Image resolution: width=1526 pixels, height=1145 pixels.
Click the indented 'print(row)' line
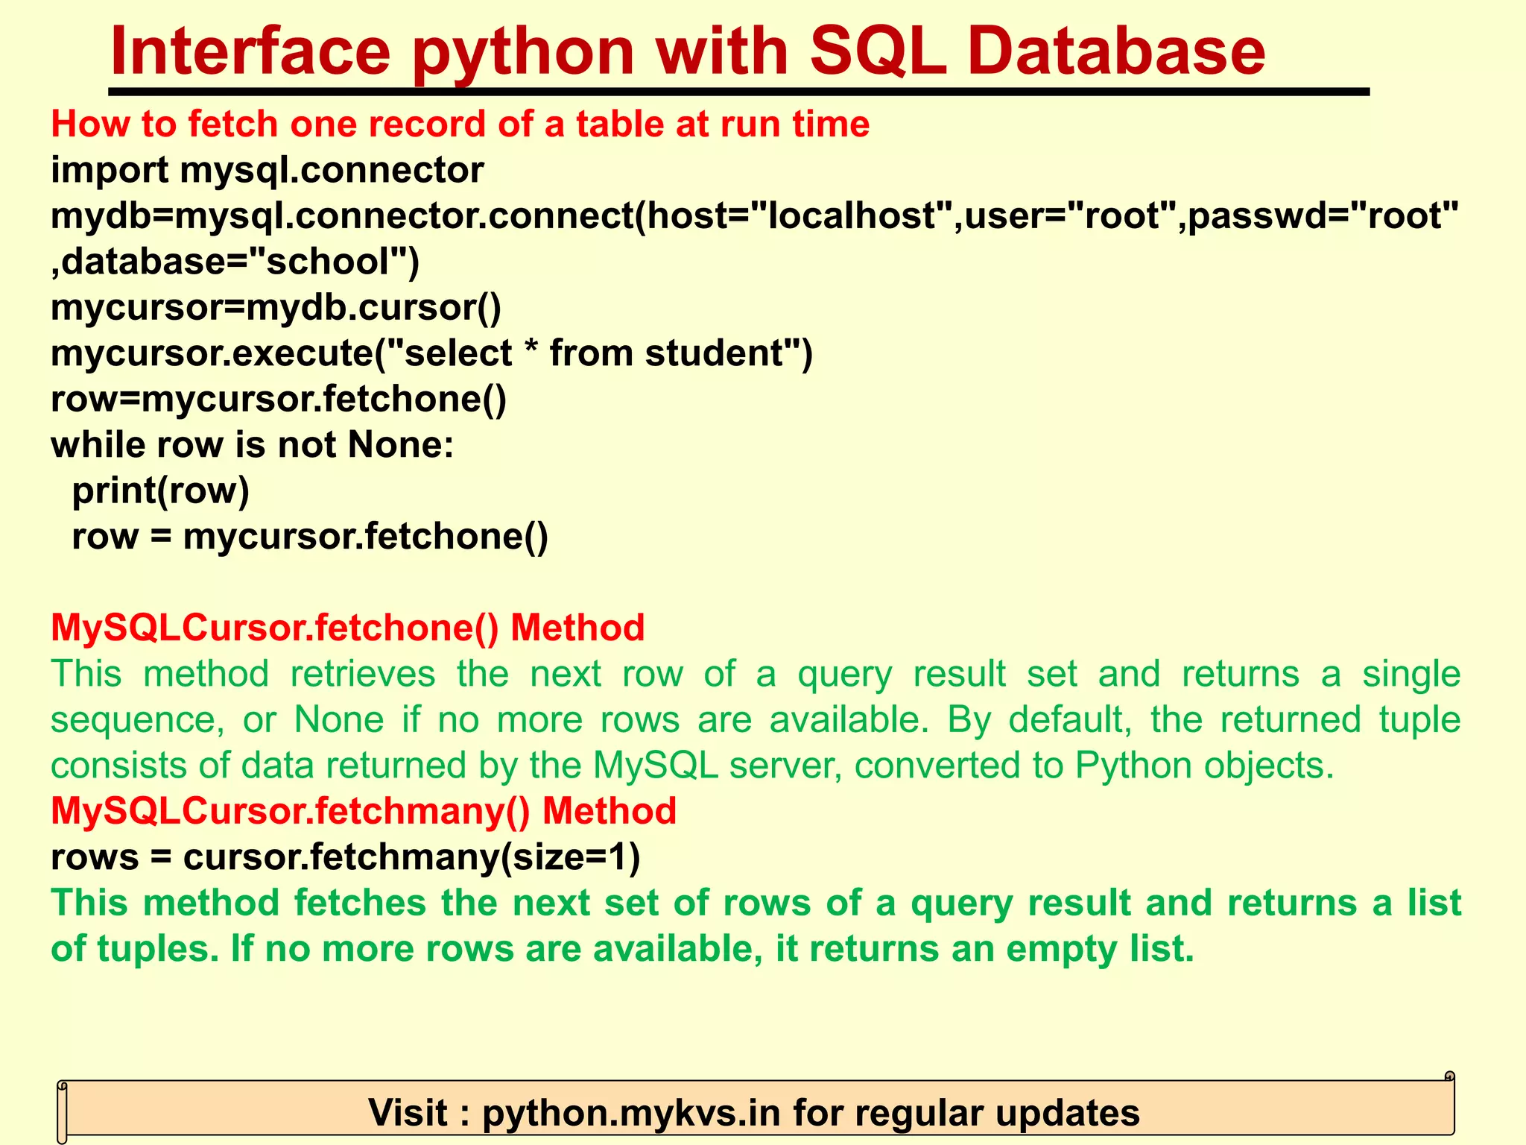click(160, 491)
